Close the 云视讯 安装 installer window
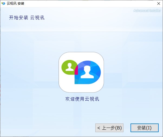163x137 pixels. point(158,4)
